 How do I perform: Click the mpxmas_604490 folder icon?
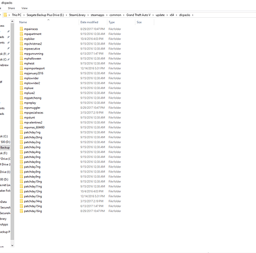(21, 128)
